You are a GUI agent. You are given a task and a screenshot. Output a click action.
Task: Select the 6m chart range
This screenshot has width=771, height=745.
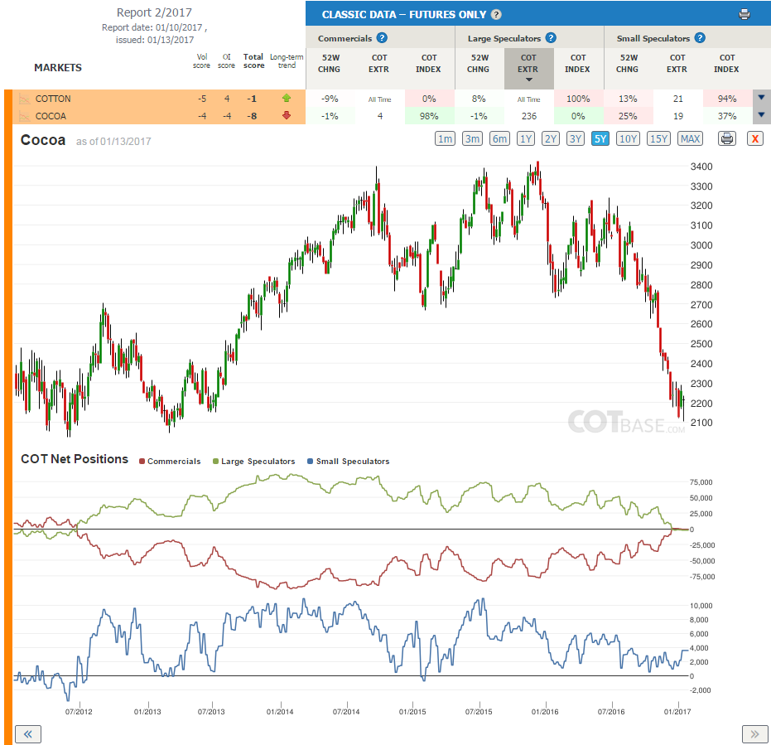click(x=499, y=138)
